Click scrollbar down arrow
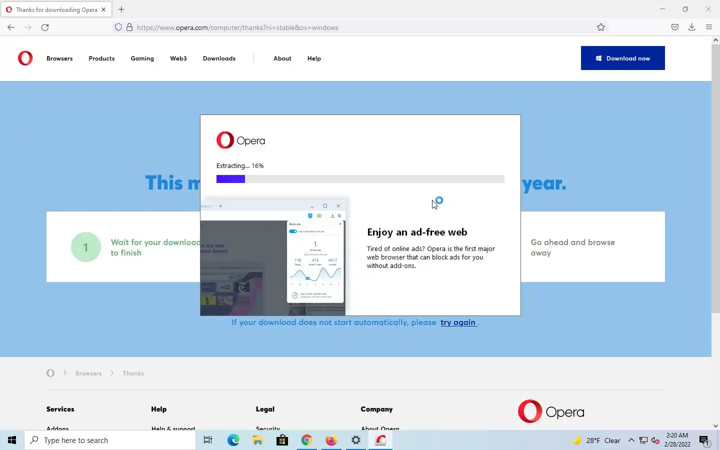Viewport: 720px width, 450px height. click(715, 426)
